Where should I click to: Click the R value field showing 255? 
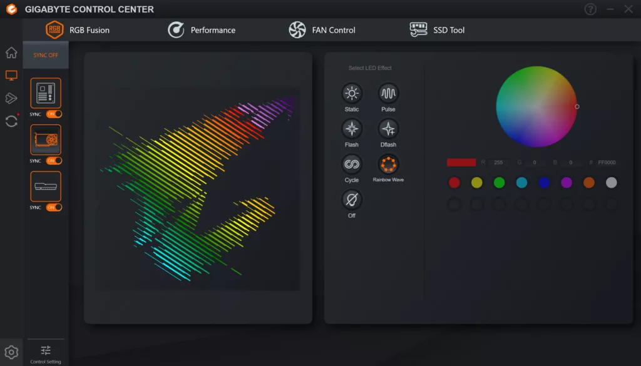[x=498, y=163]
